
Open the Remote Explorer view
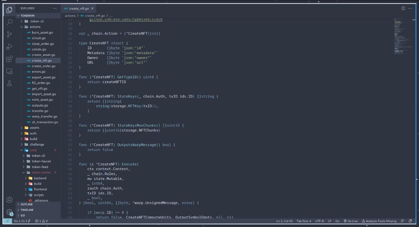click(9, 71)
